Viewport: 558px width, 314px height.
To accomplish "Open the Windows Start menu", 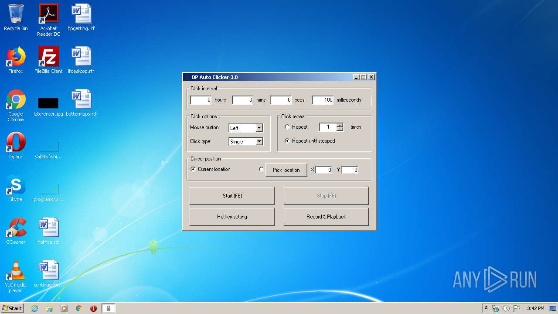I will [x=12, y=308].
